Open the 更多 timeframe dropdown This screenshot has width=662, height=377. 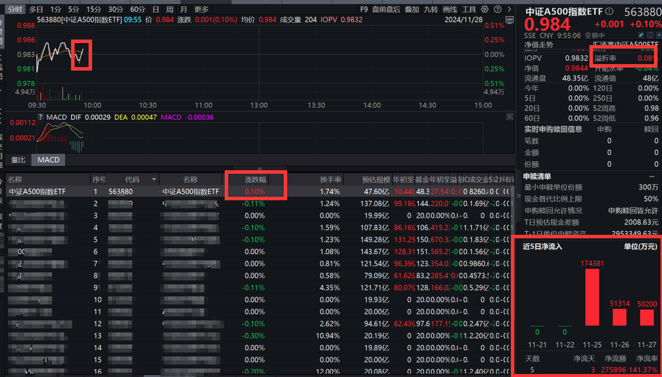[x=201, y=10]
